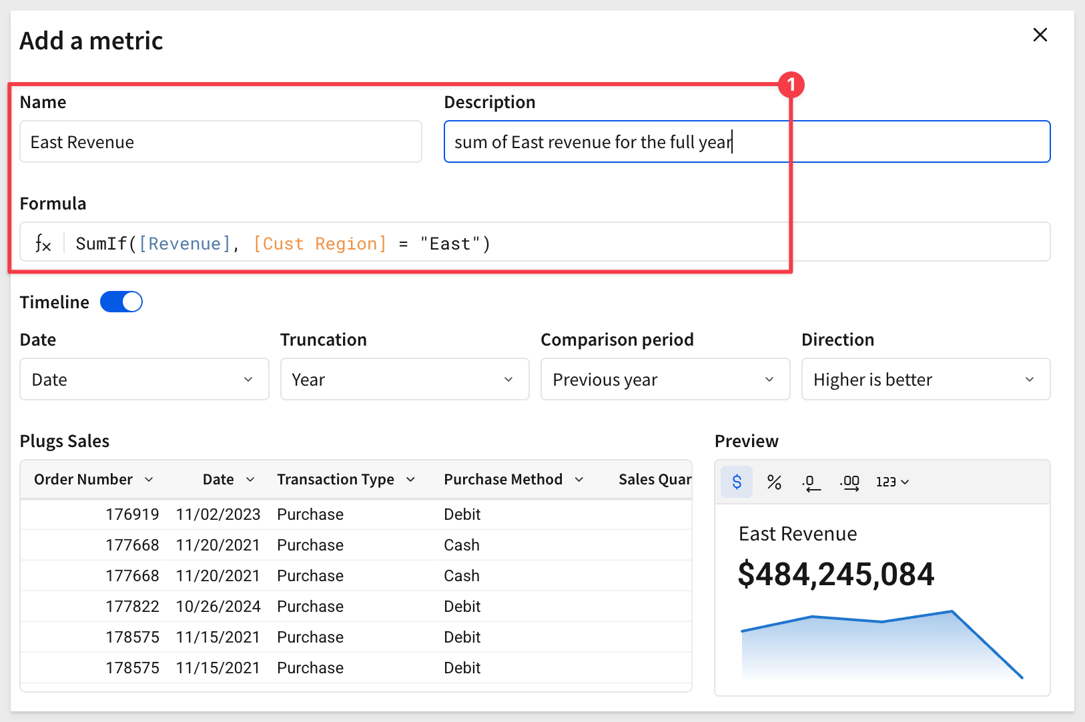Click SumIf function name in formula
Image resolution: width=1085 pixels, height=722 pixels.
[101, 244]
